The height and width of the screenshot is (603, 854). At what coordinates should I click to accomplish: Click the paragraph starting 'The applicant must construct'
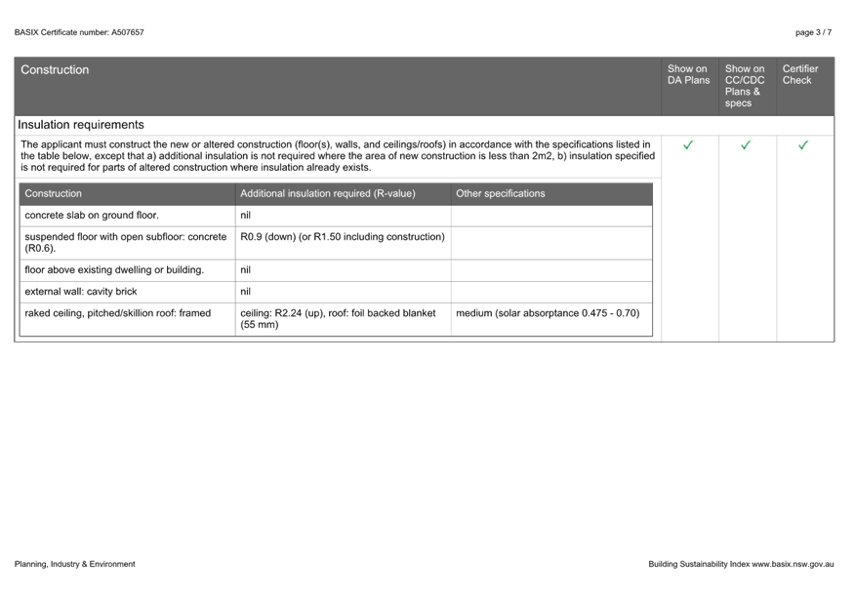[x=338, y=156]
